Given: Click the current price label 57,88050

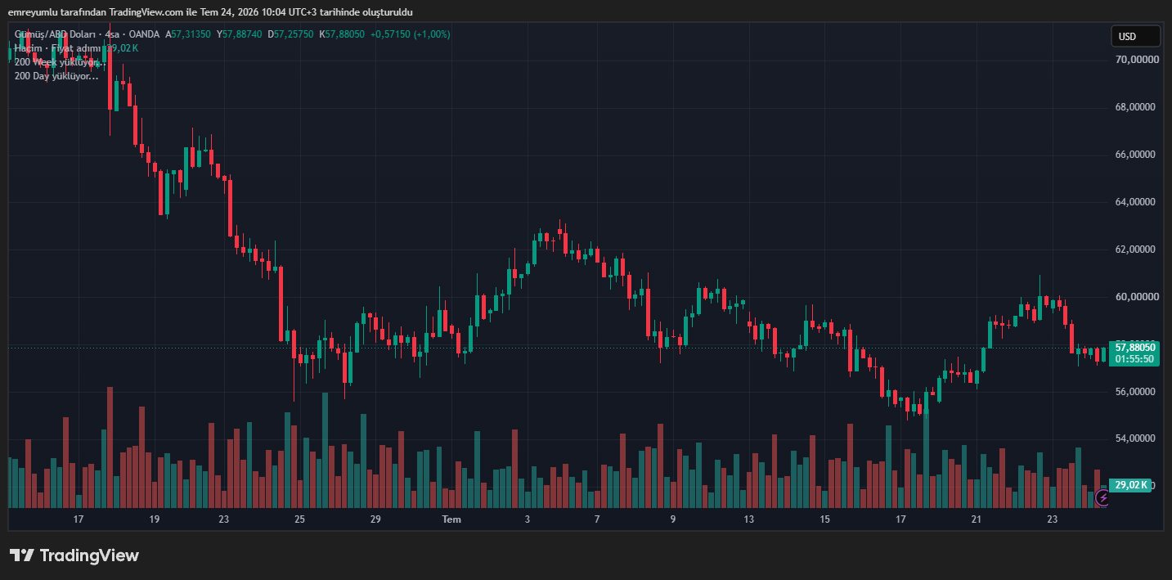Looking at the screenshot, I should click(x=1134, y=348).
